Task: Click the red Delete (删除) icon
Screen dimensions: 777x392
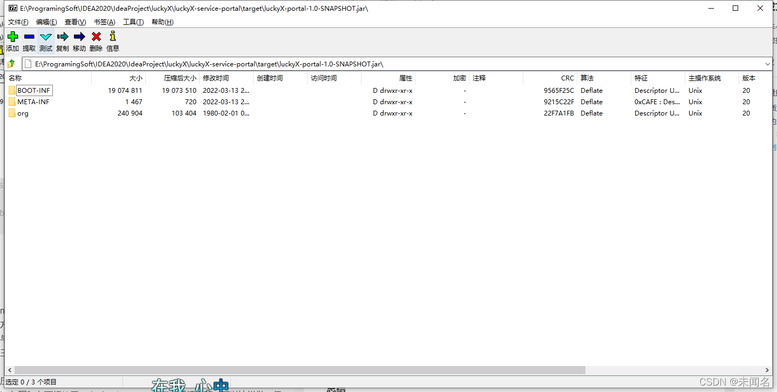Action: point(96,37)
